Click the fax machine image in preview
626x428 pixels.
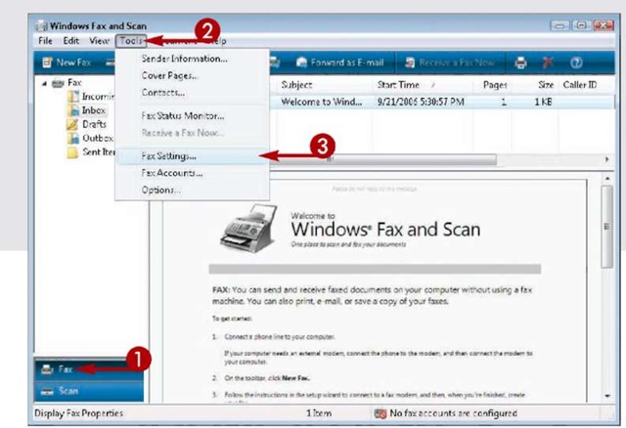click(248, 228)
